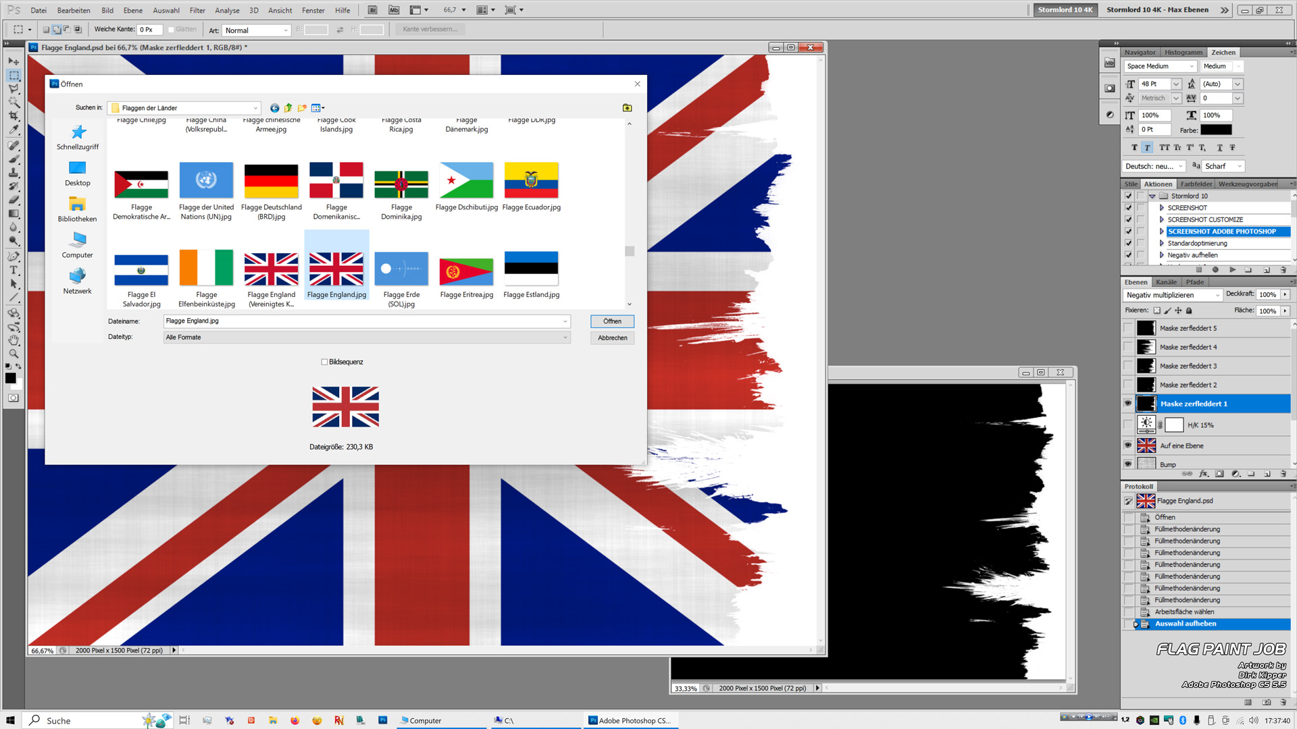Show the Maske zerfleddert 5 layer

tap(1127, 328)
